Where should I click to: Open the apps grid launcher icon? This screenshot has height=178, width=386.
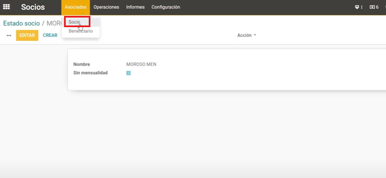[x=6, y=7]
